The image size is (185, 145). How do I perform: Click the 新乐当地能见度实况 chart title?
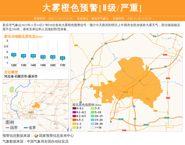(23, 36)
